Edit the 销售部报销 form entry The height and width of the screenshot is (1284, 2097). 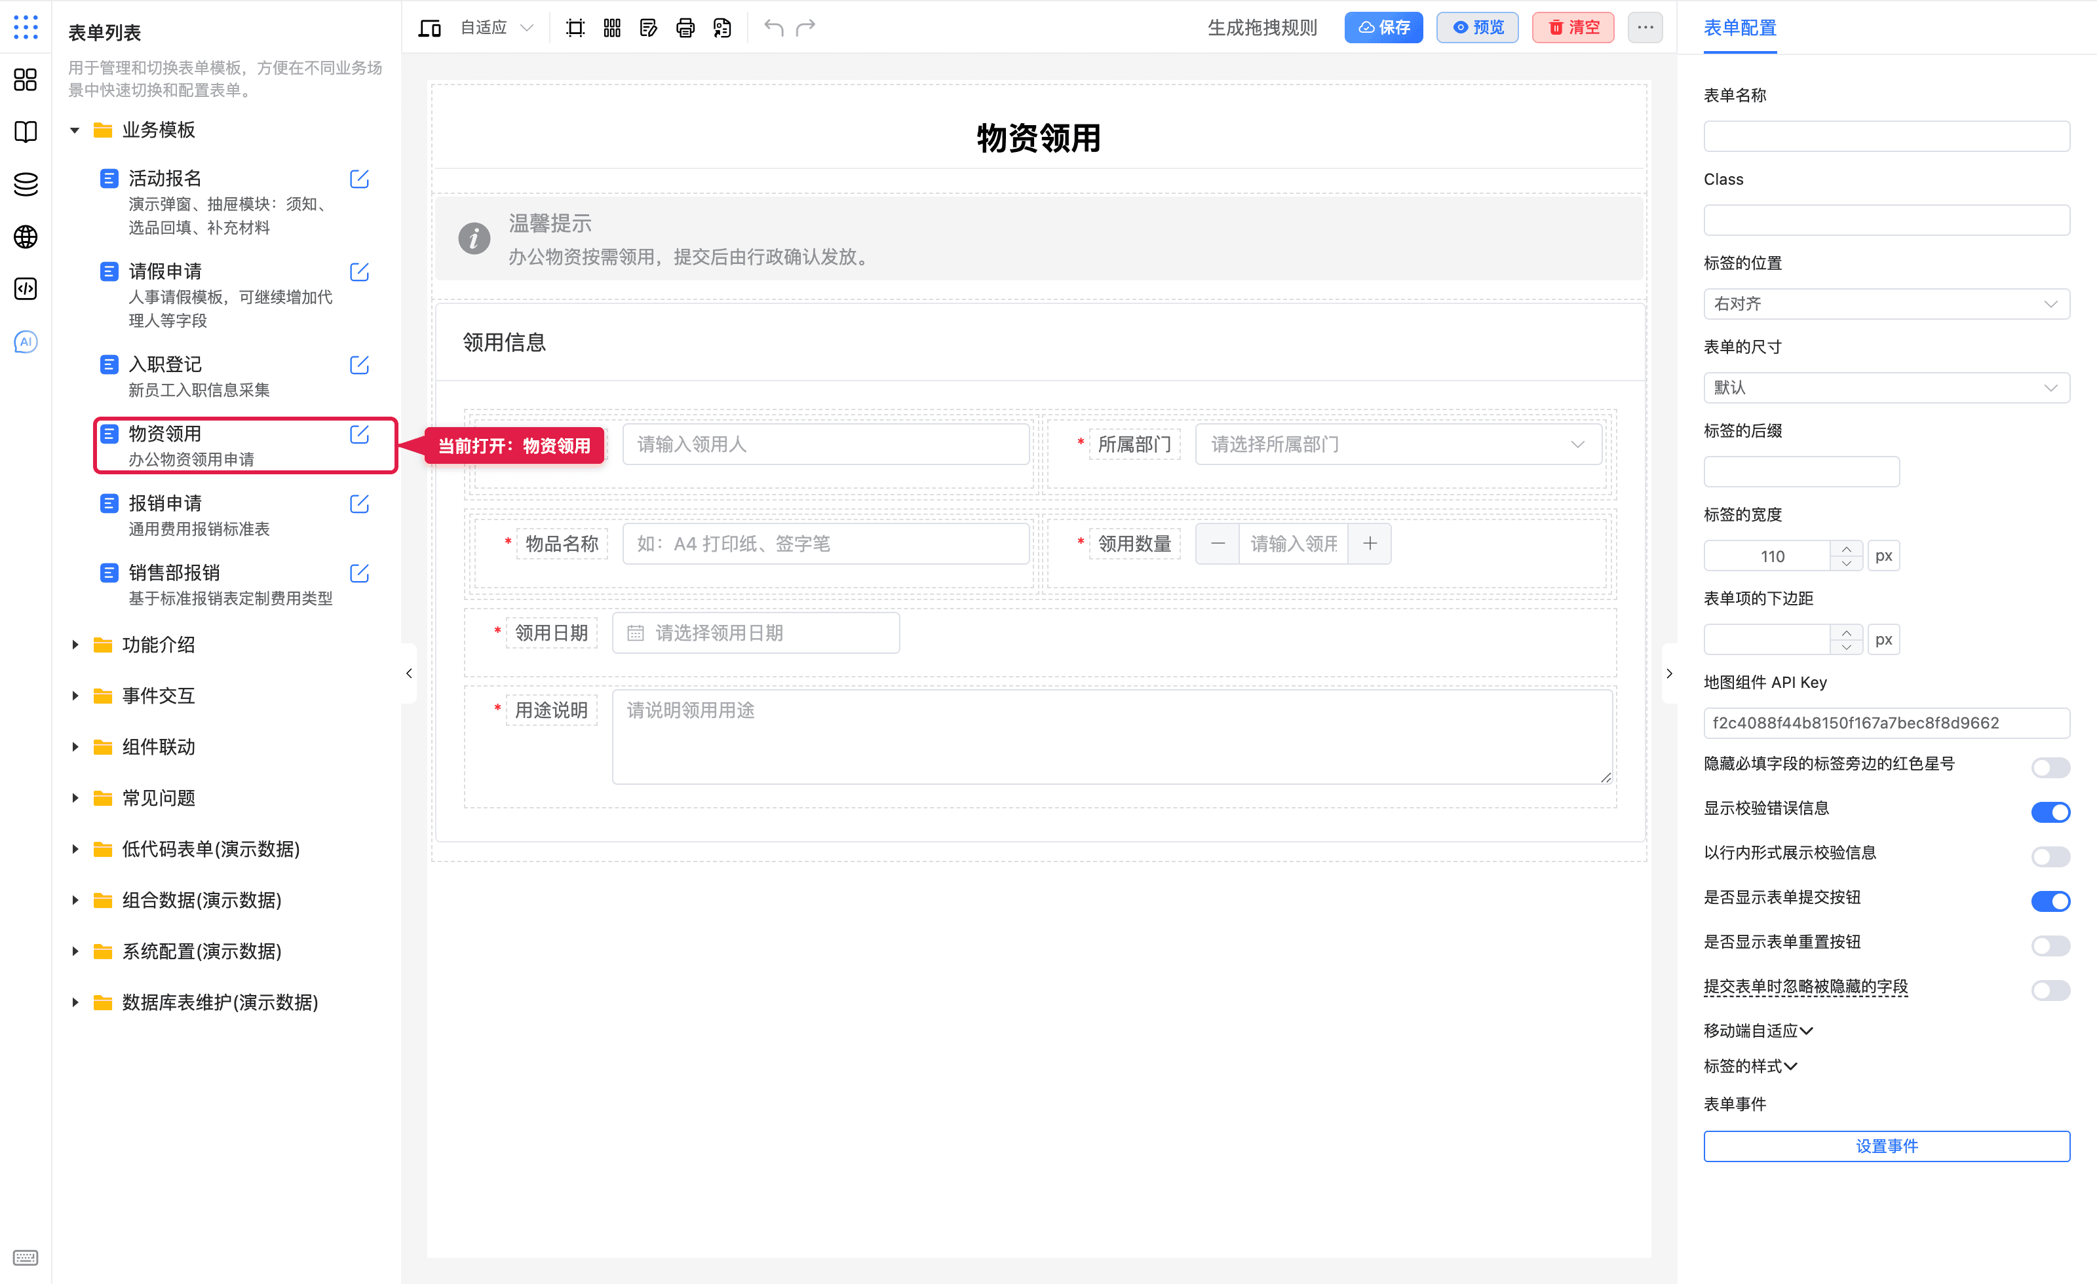[359, 573]
